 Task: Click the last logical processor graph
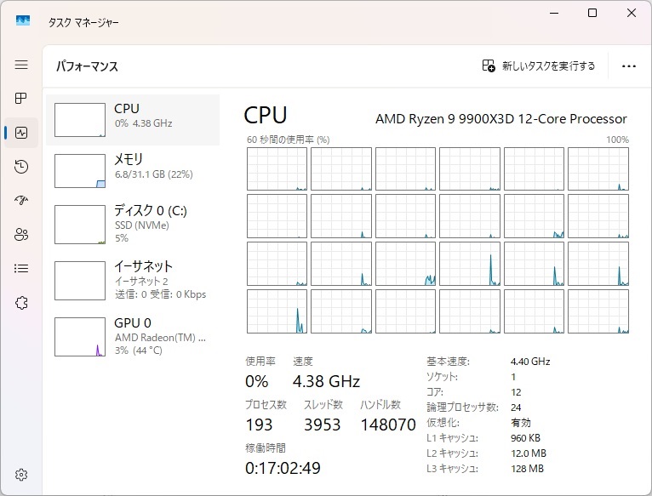(x=598, y=311)
